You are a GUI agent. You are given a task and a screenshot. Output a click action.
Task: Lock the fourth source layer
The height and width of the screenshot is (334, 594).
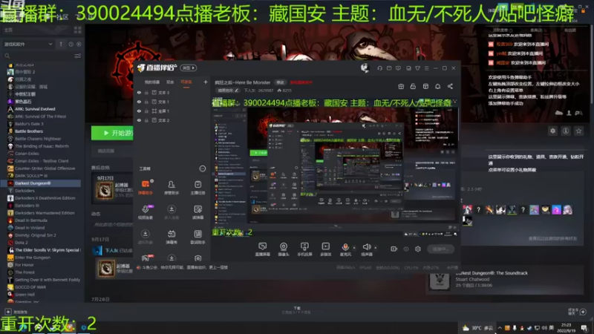click(146, 120)
